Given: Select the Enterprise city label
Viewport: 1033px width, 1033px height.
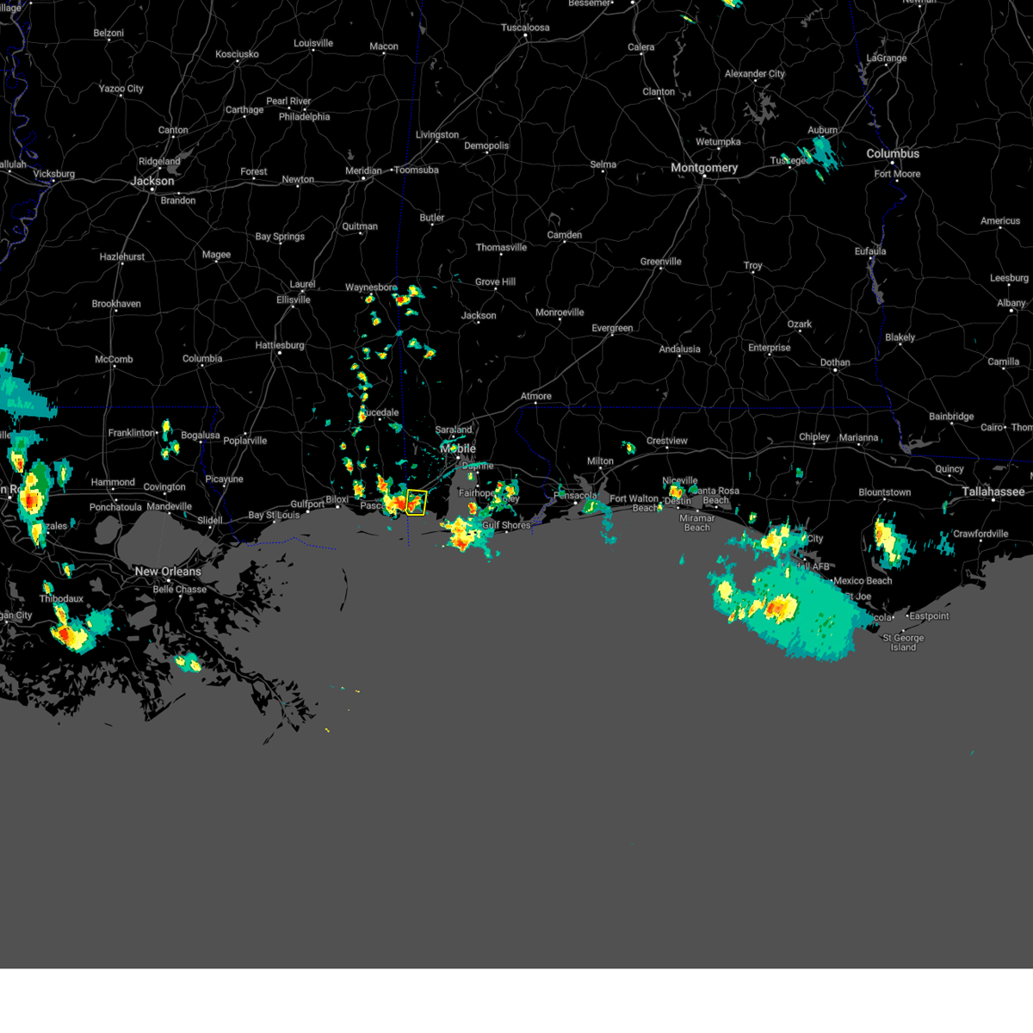Looking at the screenshot, I should [x=770, y=348].
